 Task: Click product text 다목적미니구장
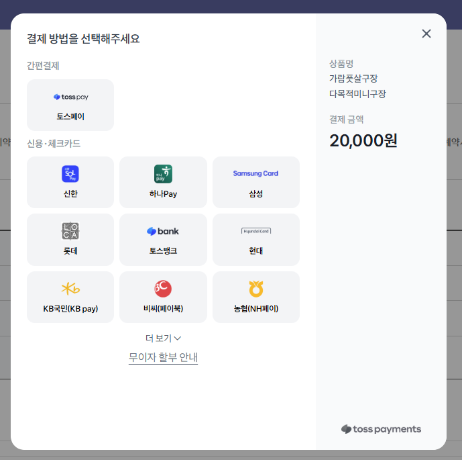(357, 94)
